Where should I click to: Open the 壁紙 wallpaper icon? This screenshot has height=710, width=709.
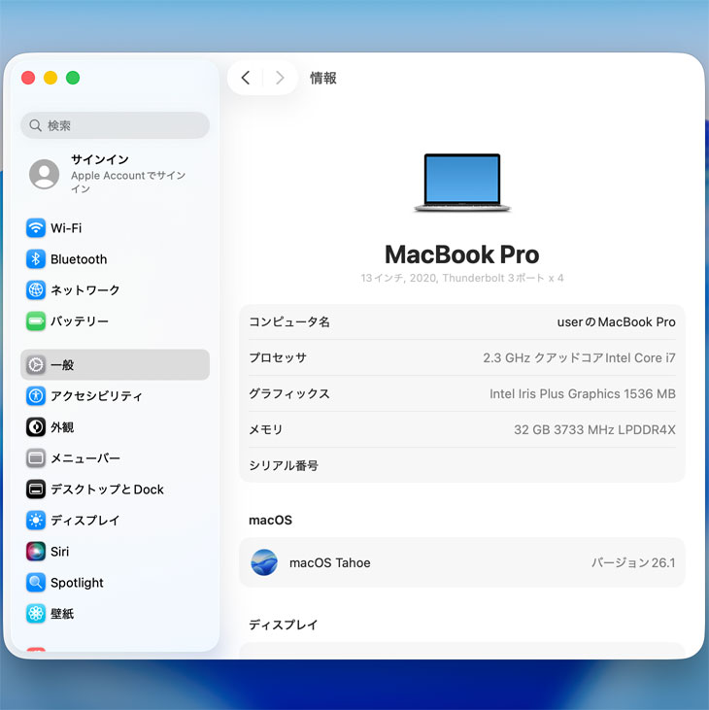[x=36, y=614]
